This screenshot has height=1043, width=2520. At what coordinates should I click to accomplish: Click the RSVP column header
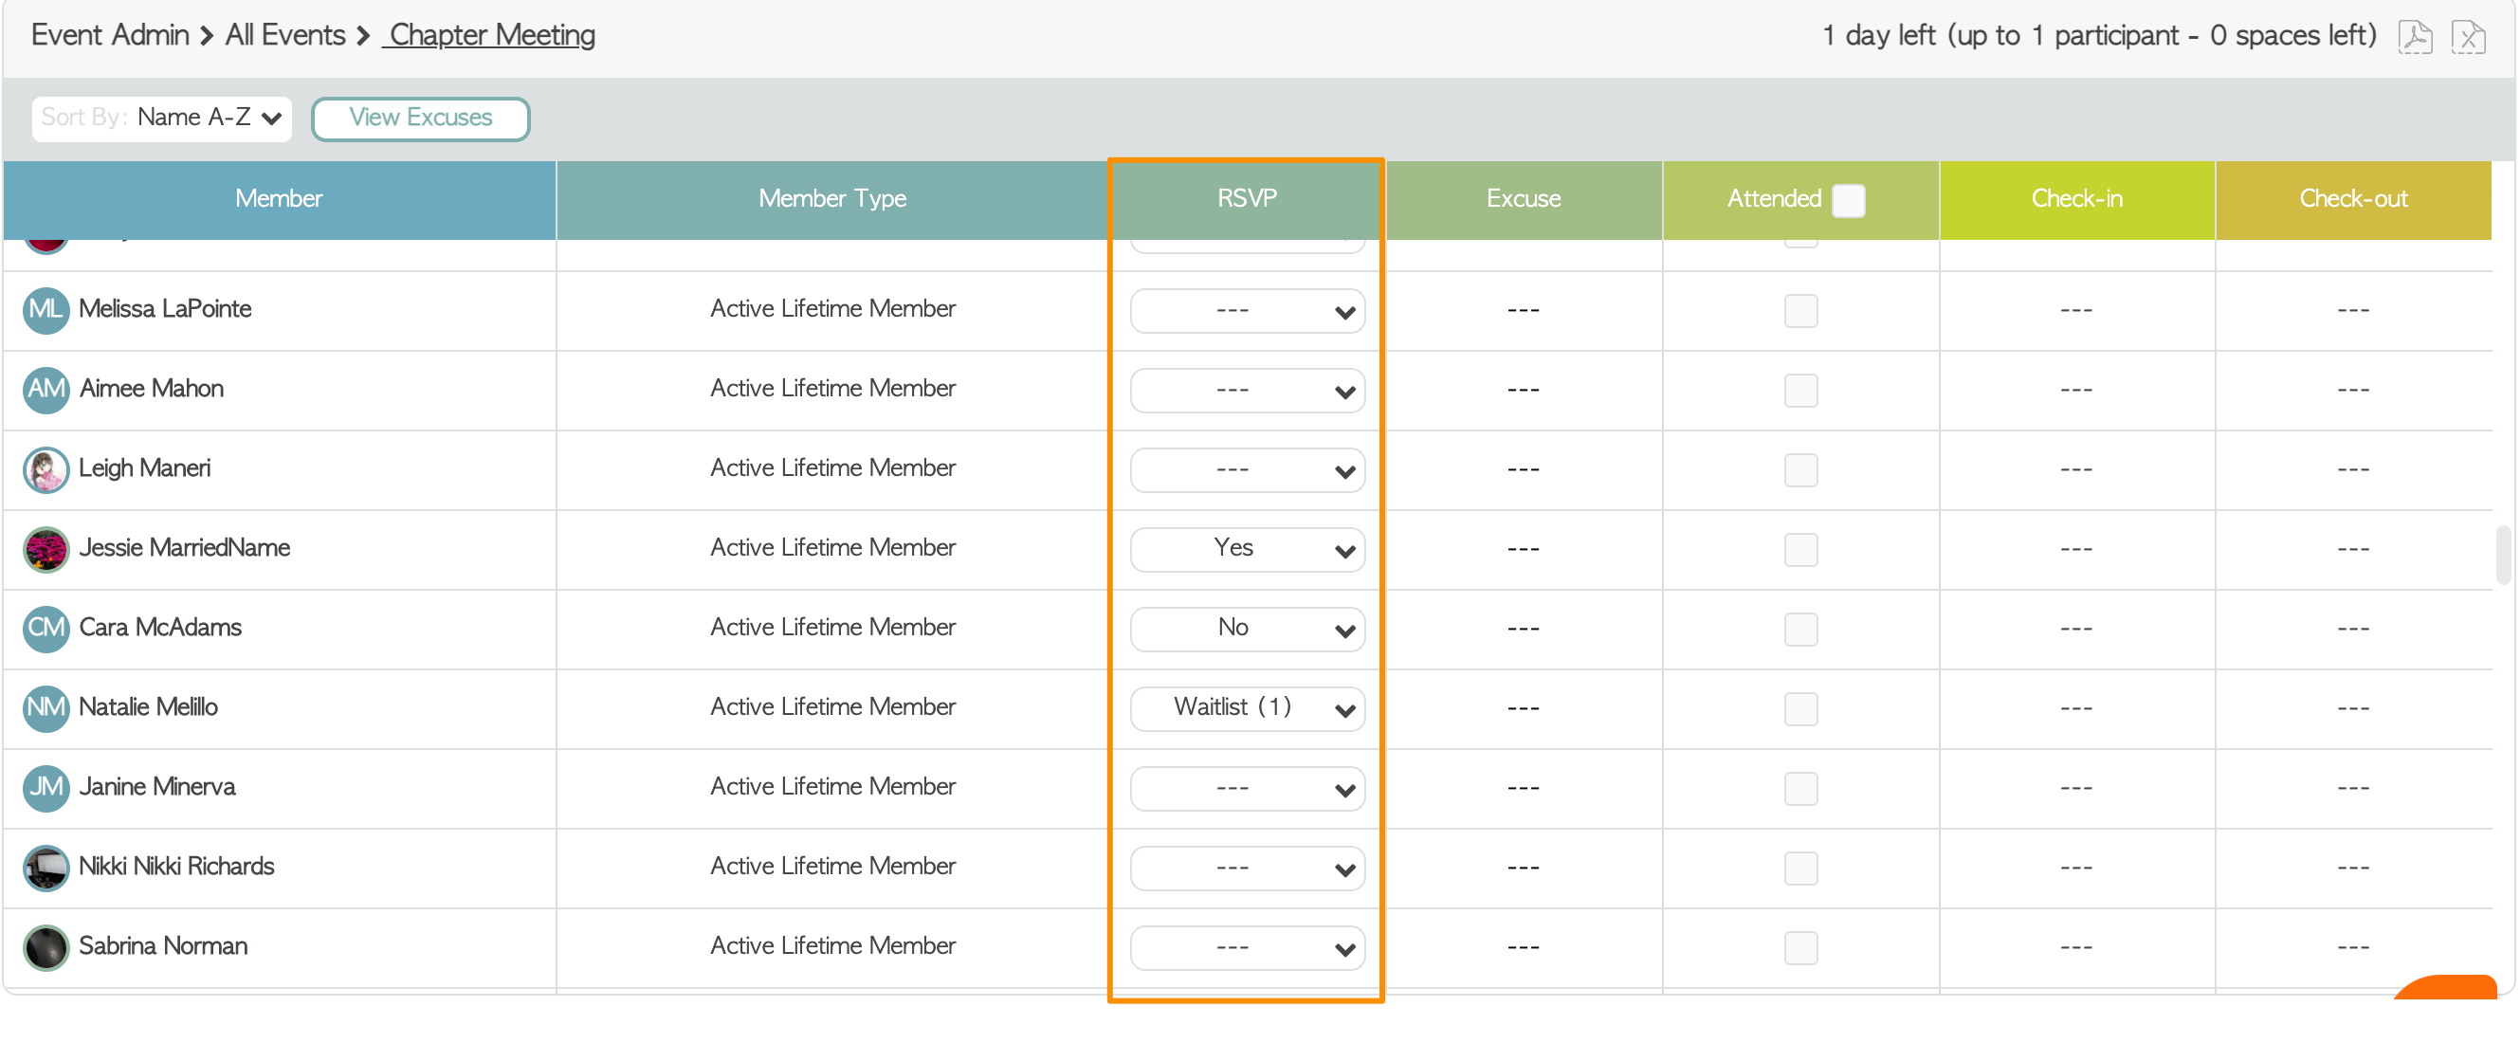[1247, 198]
